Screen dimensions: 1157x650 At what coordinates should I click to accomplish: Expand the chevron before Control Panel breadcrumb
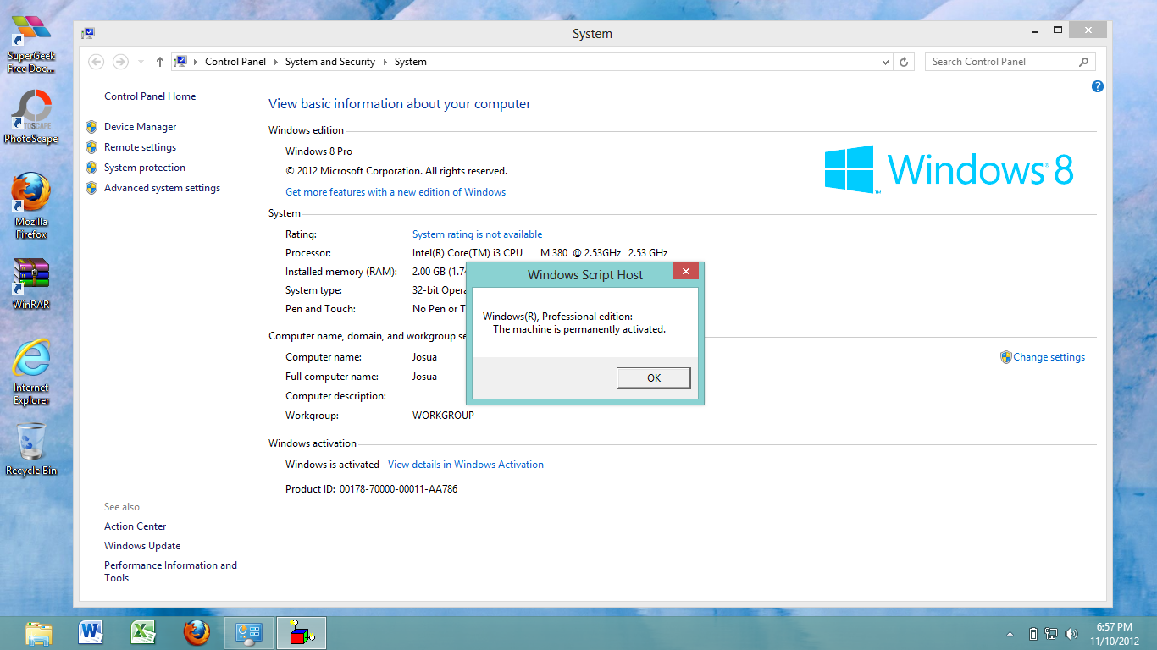point(197,62)
